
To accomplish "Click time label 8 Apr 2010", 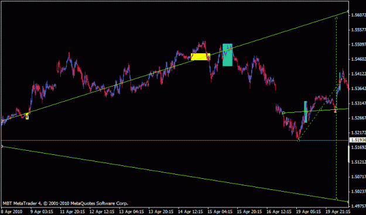I will click(x=12, y=211).
